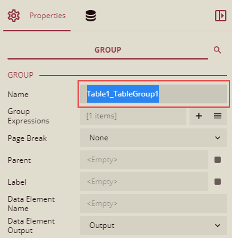Screen dimensions: 232x238
Task: Open the Data Element Output dropdown
Action: click(153, 225)
